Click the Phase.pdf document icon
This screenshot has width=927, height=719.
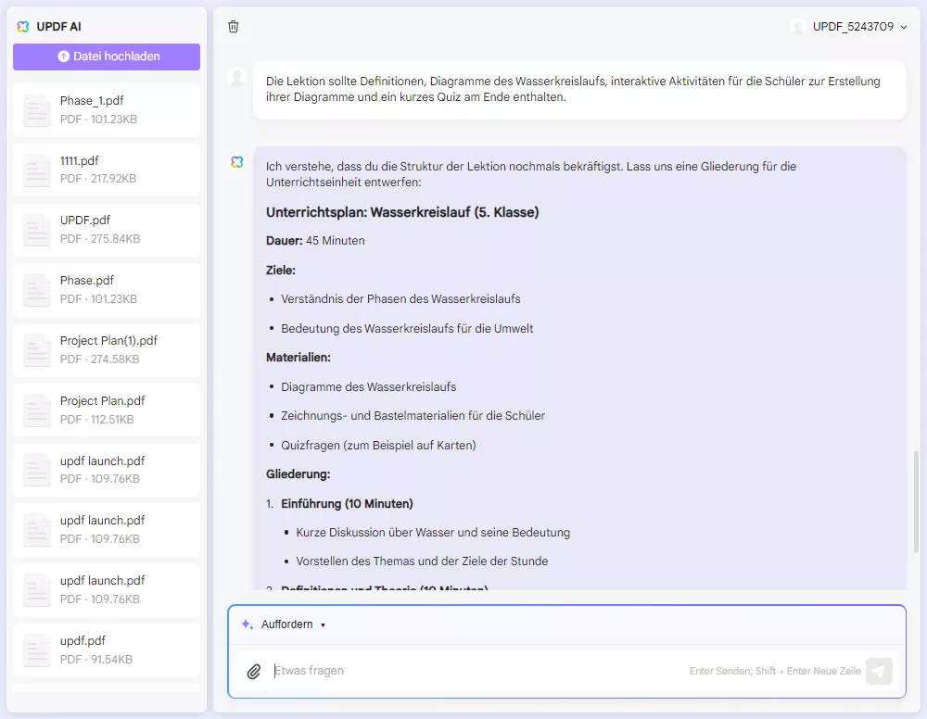click(37, 290)
